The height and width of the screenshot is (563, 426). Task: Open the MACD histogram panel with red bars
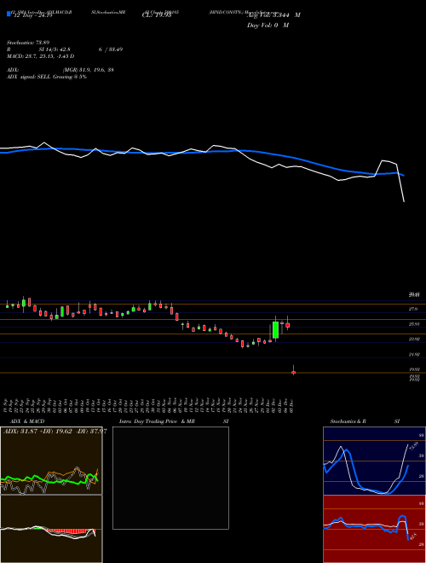51,529
